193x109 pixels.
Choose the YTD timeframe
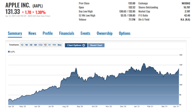point(40,45)
